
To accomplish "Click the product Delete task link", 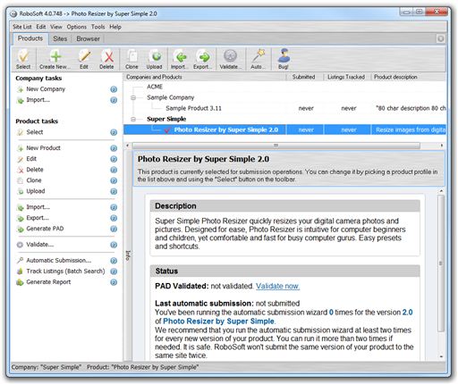I will point(35,170).
